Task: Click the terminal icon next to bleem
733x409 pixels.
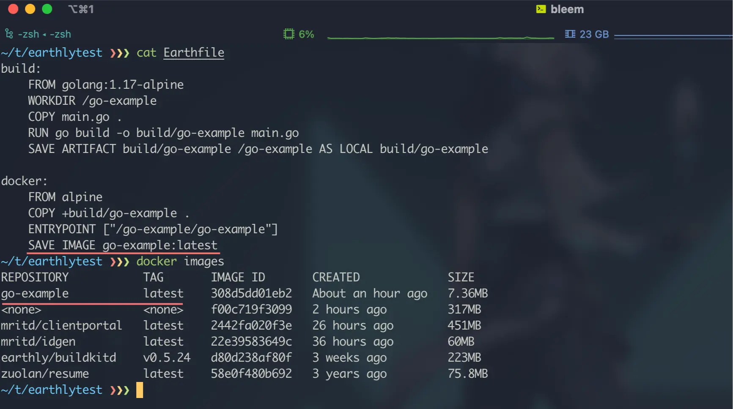Action: [x=541, y=9]
